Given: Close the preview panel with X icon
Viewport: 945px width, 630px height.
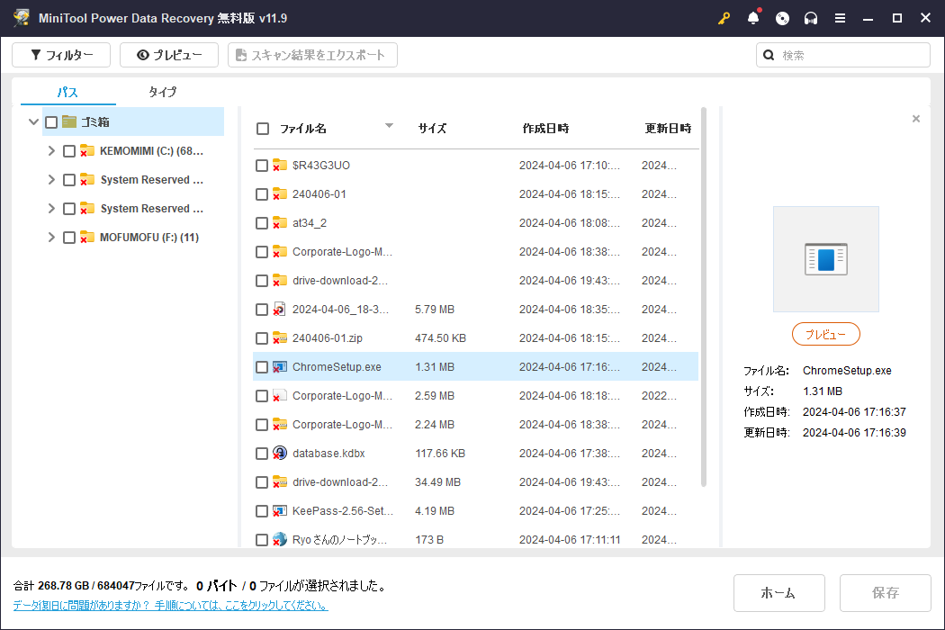Looking at the screenshot, I should tap(916, 119).
